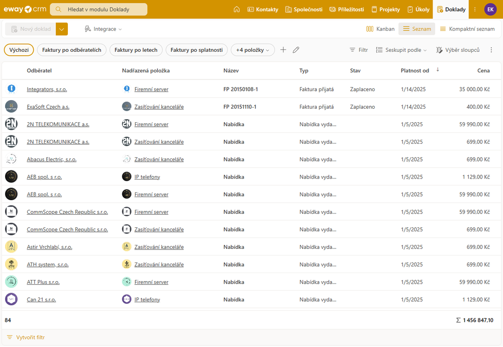Viewport: 503px width, 347px height.
Task: Click the Hledat v modulu Doklady search field
Action: [x=99, y=9]
